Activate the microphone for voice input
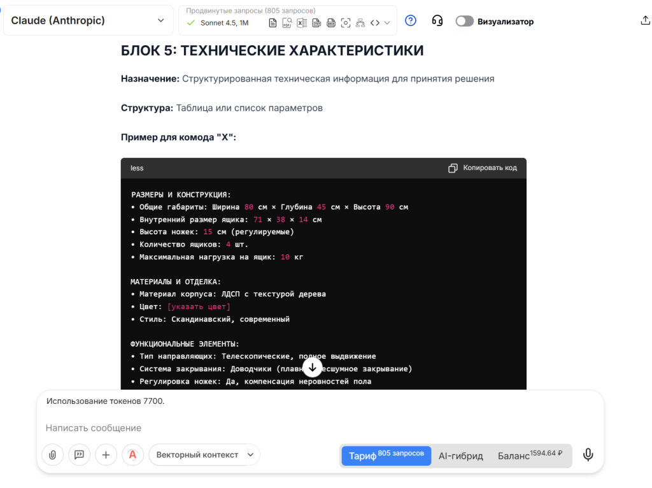Image resolution: width=652 pixels, height=488 pixels. click(588, 455)
